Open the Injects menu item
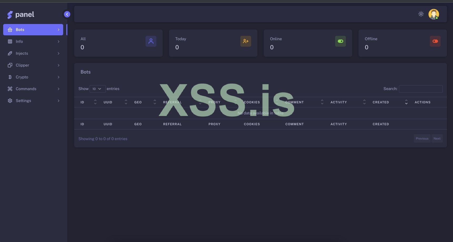This screenshot has width=453, height=242. click(x=33, y=53)
